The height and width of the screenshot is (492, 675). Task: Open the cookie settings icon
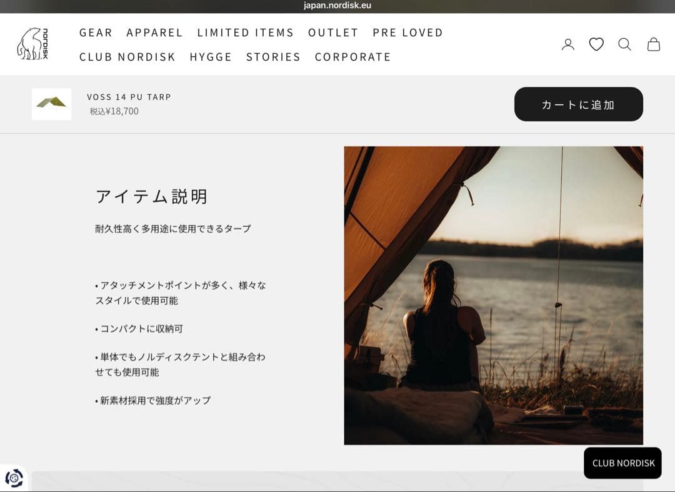(14, 478)
